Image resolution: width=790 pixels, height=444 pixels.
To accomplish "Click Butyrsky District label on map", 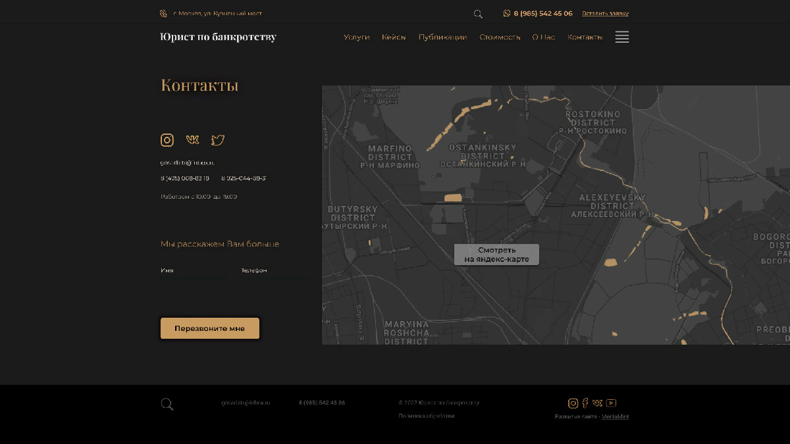I will [354, 217].
